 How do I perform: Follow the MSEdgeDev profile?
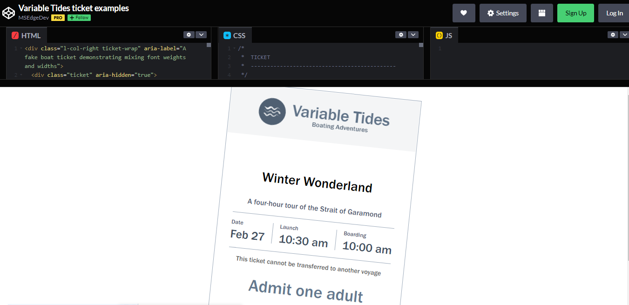click(x=79, y=17)
